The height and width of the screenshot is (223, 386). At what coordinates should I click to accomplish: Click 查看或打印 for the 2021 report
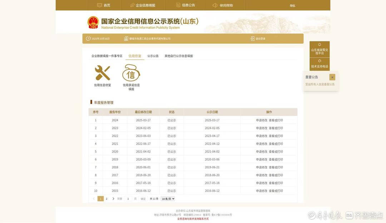[276, 144]
